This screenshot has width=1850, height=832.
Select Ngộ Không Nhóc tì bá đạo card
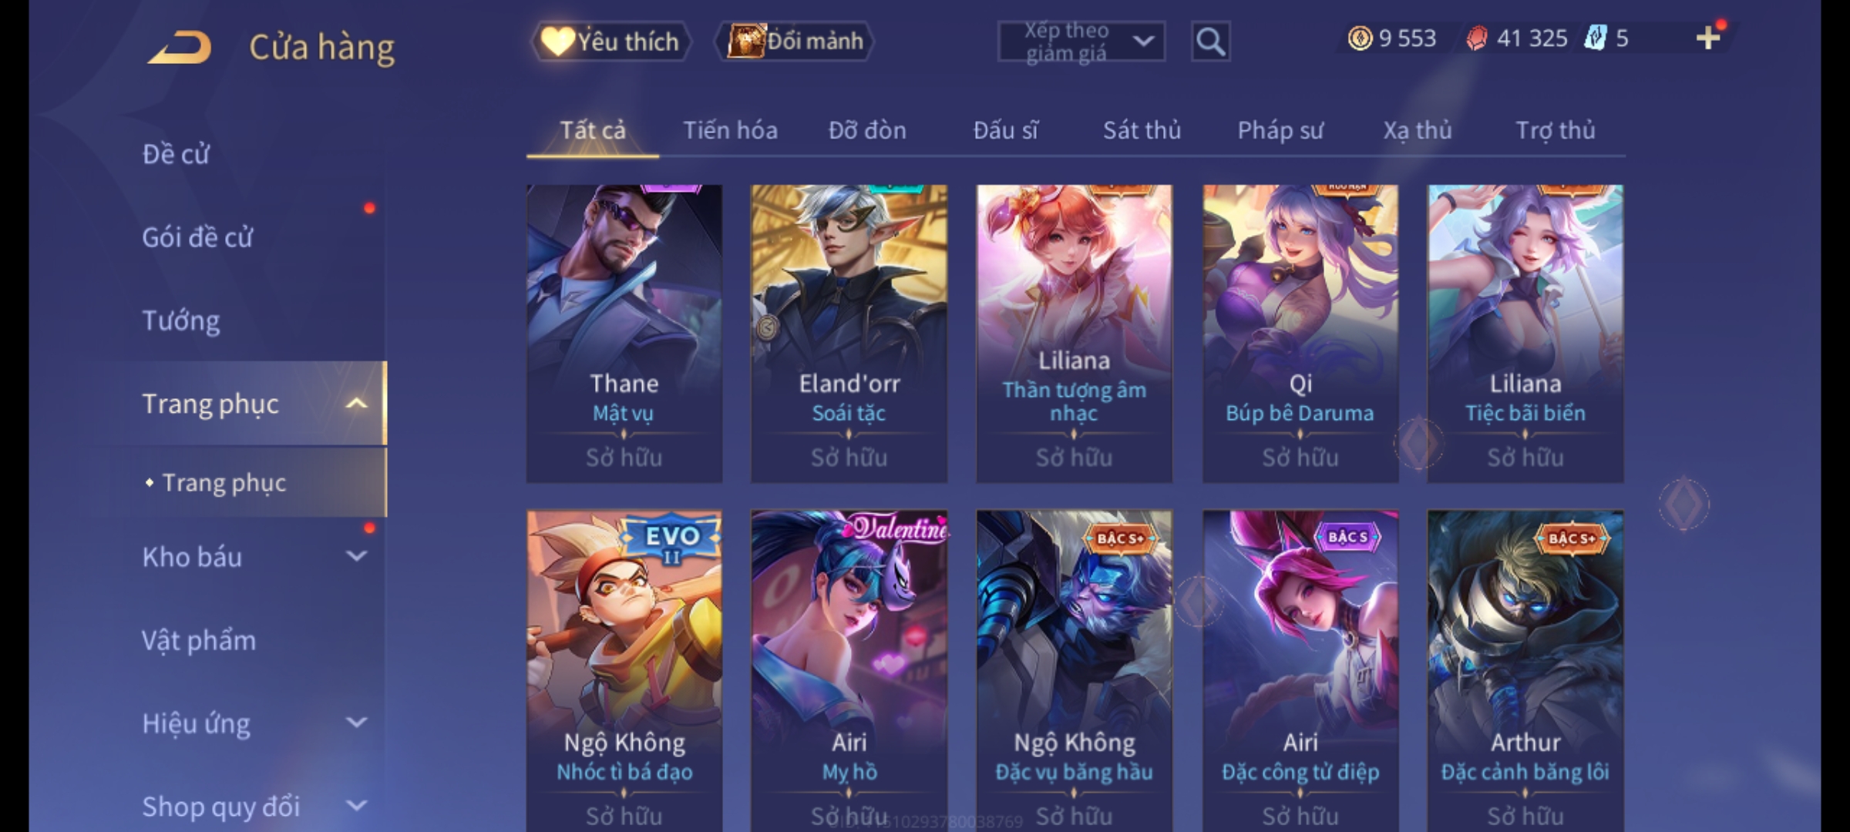(624, 670)
